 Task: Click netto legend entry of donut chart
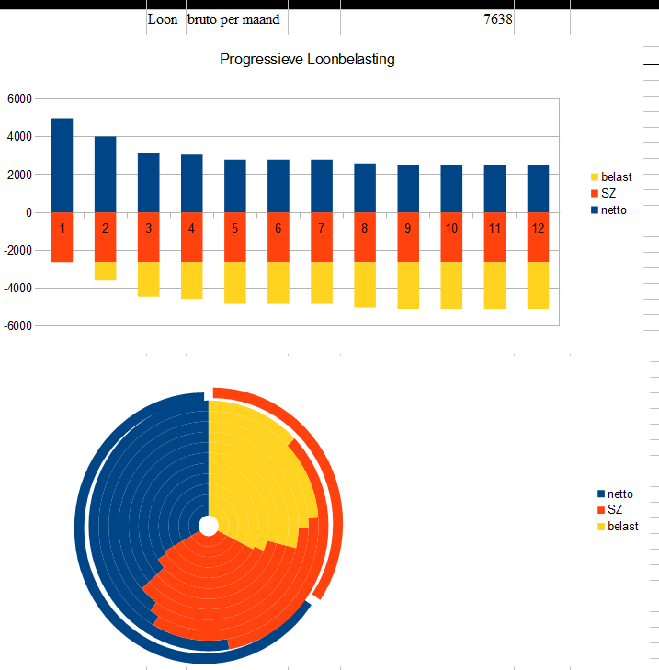[x=619, y=494]
